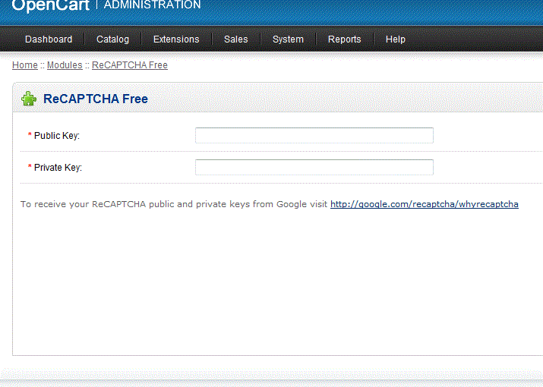The image size is (543, 387).
Task: Expand the Extensions menu
Action: [x=176, y=39]
